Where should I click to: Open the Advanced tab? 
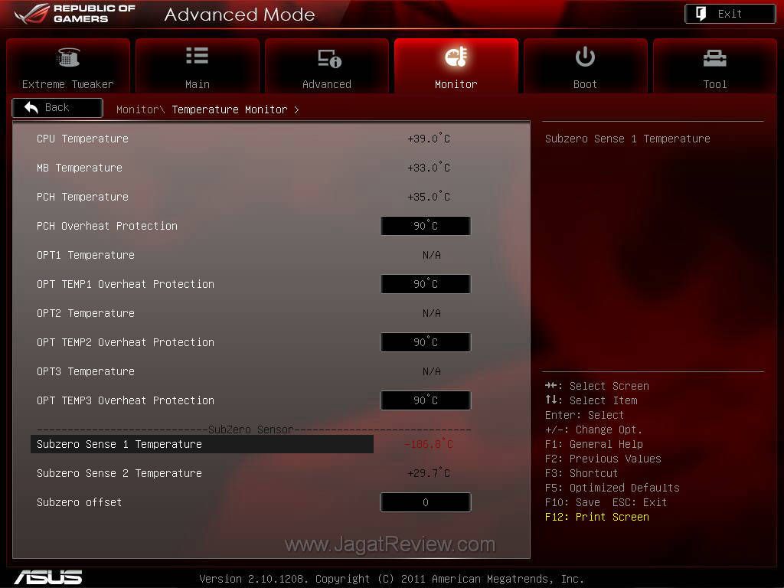[327, 66]
